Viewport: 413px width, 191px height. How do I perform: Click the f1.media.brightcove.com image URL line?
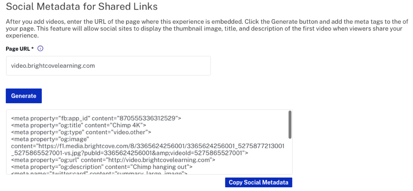tap(147, 146)
